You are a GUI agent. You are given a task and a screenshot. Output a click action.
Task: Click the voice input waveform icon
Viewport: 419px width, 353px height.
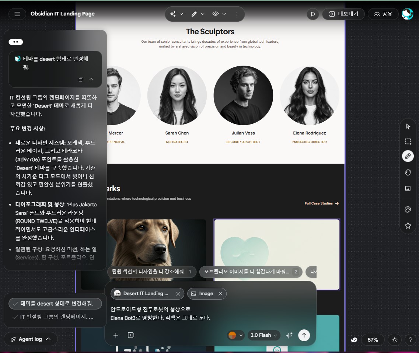(289, 335)
